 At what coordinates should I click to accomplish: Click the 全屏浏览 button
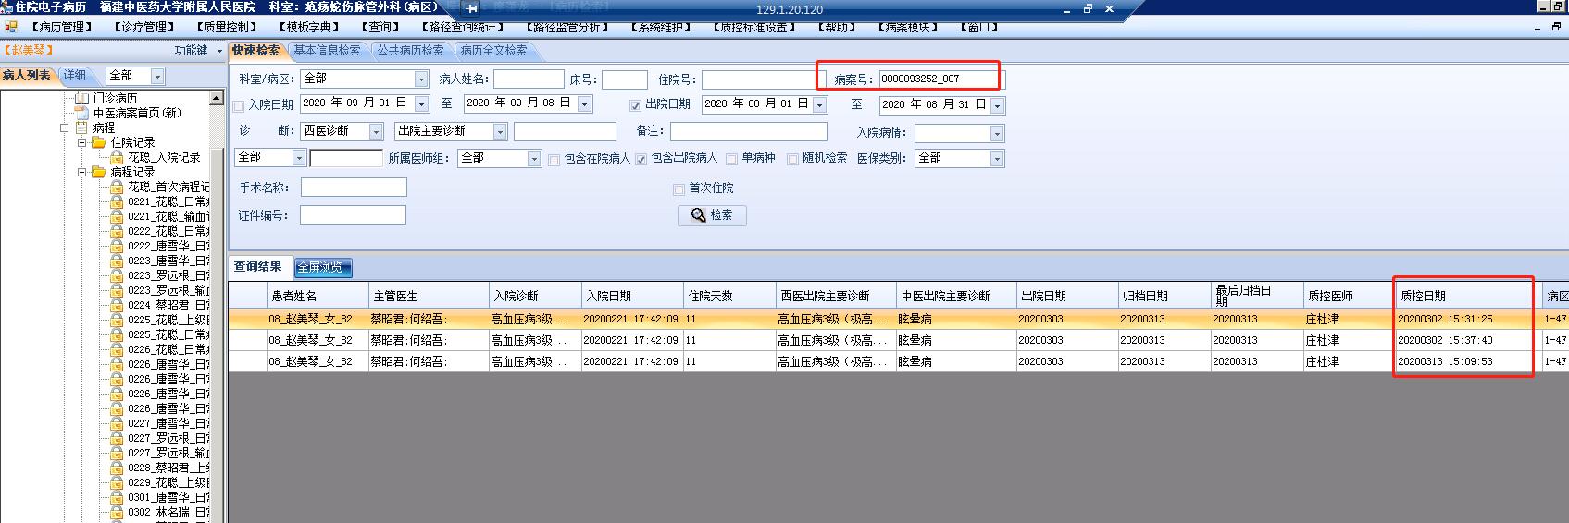pos(323,268)
